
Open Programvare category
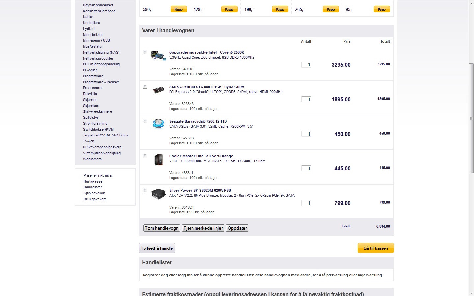coord(93,76)
